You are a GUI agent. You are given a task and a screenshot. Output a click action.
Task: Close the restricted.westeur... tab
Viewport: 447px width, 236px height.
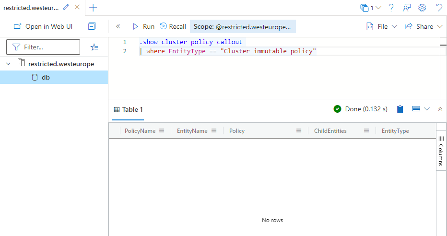click(77, 7)
